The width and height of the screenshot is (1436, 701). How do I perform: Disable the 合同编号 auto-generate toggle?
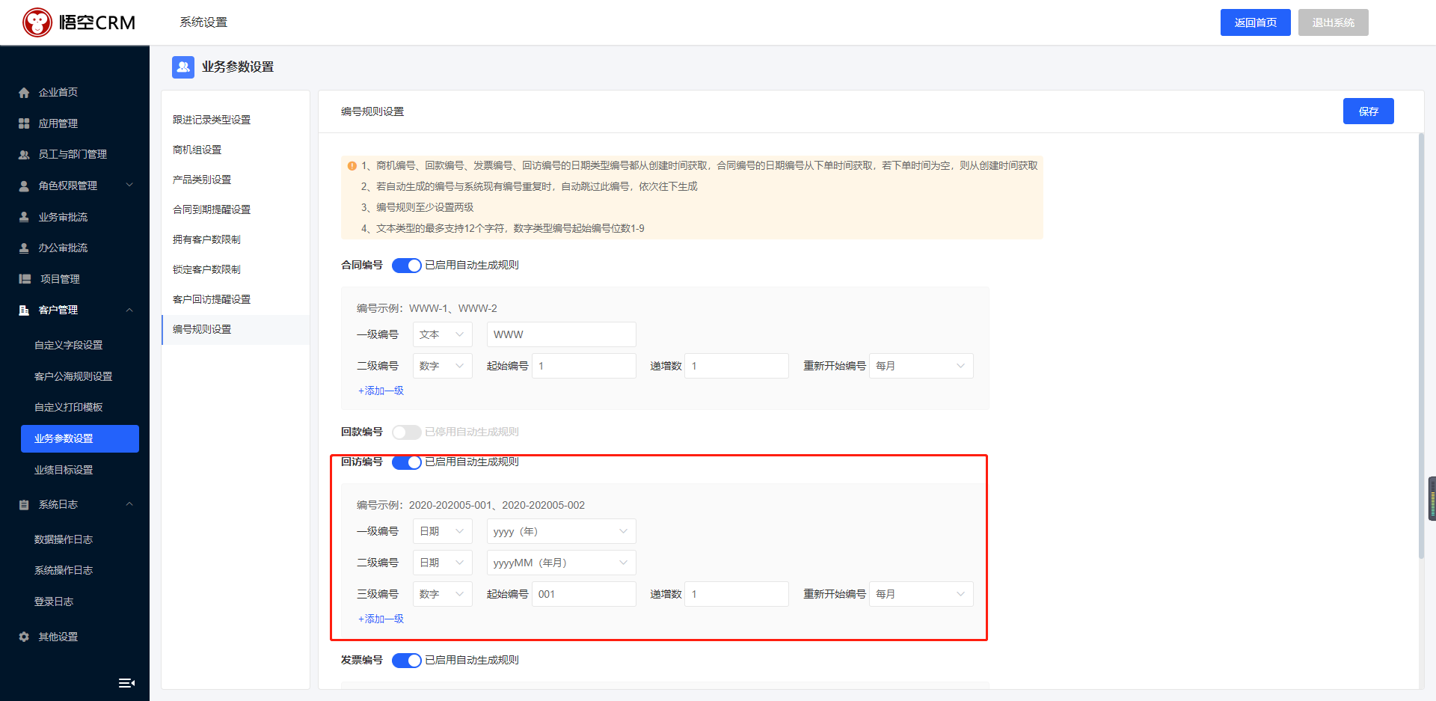point(407,266)
